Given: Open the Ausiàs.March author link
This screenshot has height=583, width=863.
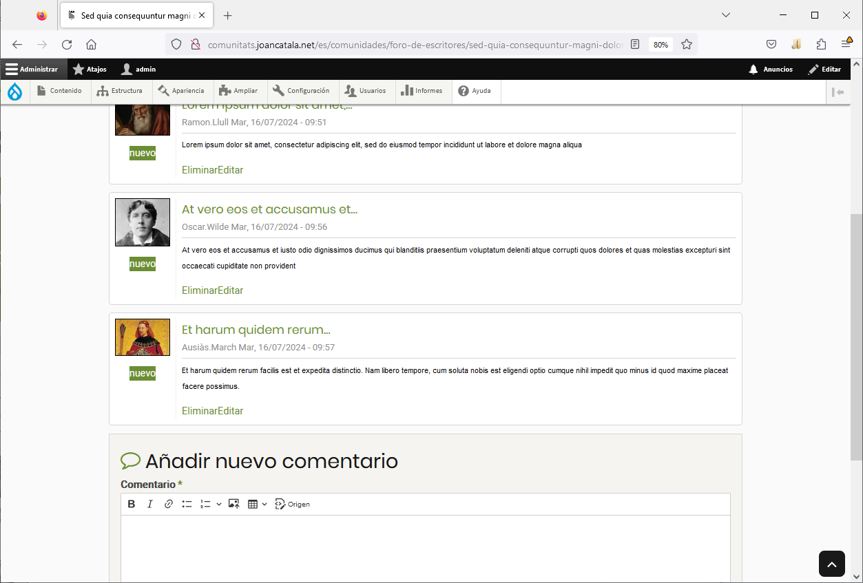Looking at the screenshot, I should 209,348.
